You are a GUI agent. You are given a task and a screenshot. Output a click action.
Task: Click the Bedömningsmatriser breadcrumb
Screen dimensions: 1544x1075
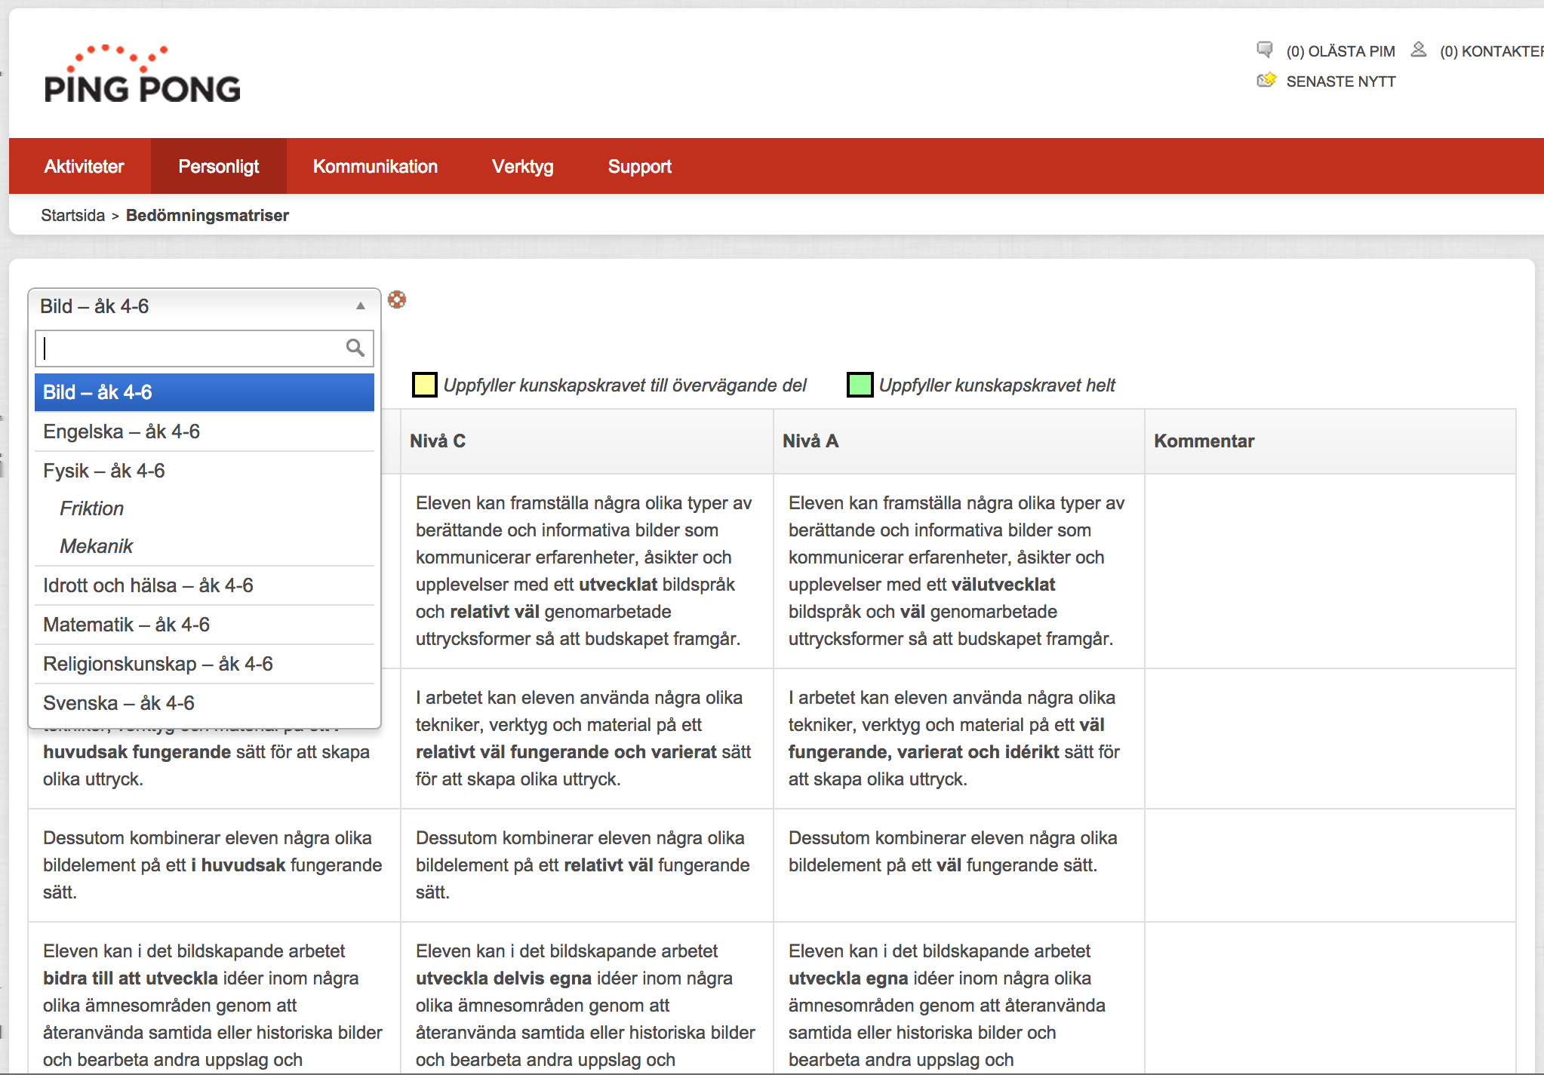[x=208, y=216]
